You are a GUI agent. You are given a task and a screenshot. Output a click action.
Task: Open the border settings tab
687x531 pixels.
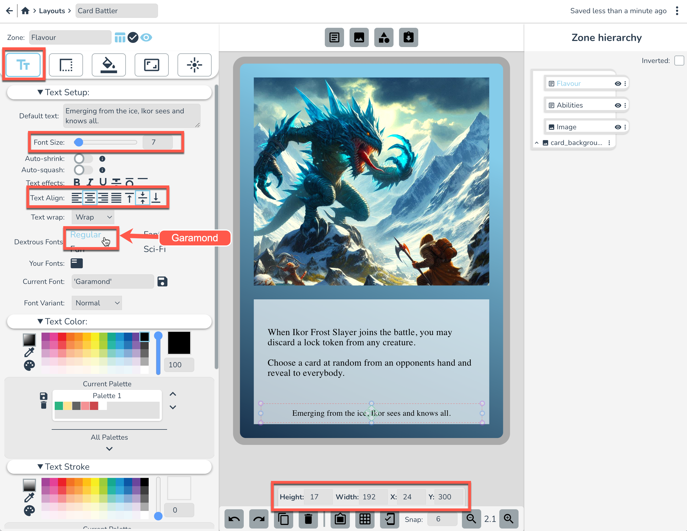coord(66,65)
